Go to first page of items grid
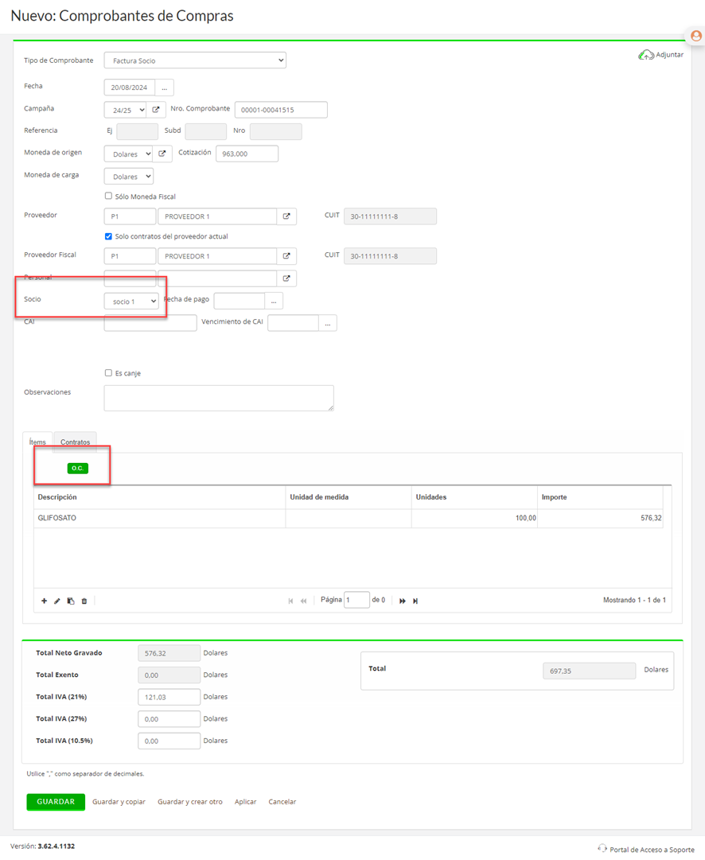This screenshot has width=705, height=860. (290, 601)
